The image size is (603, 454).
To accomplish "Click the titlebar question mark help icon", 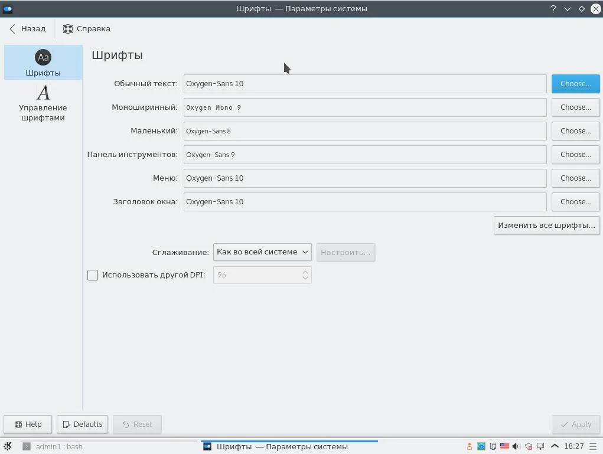I will (x=553, y=8).
